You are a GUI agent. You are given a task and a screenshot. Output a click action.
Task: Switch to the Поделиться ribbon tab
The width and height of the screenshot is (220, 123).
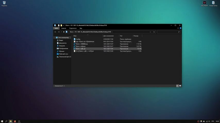(x=73, y=28)
